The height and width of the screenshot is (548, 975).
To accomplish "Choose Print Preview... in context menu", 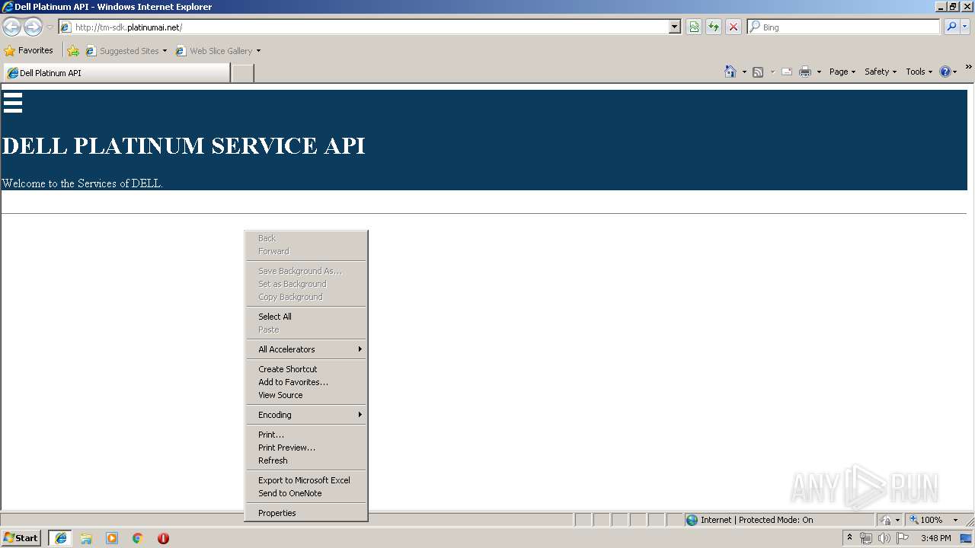I will point(306,448).
